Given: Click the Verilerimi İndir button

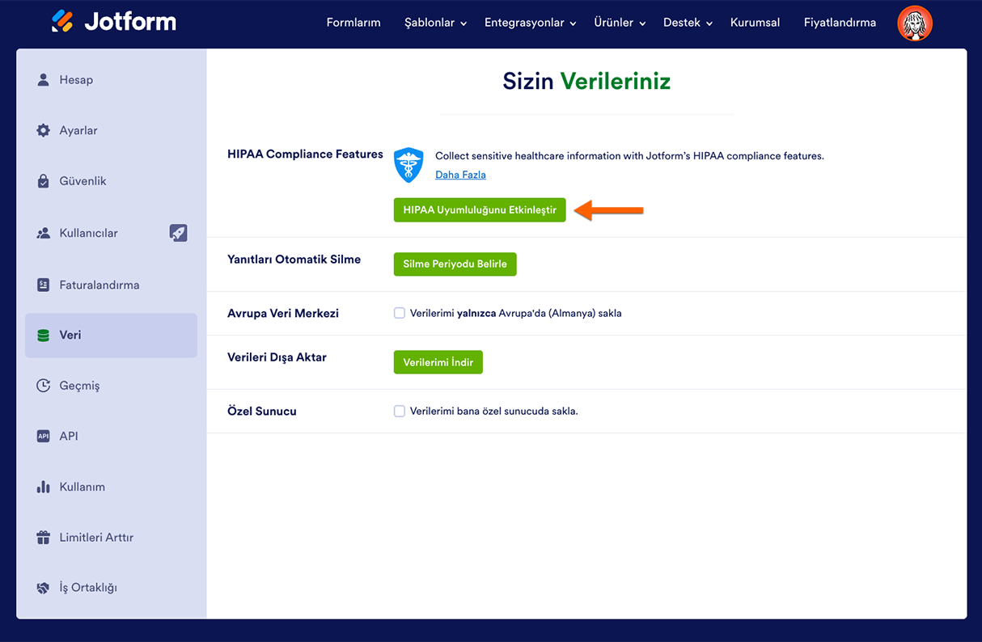Looking at the screenshot, I should click(438, 362).
